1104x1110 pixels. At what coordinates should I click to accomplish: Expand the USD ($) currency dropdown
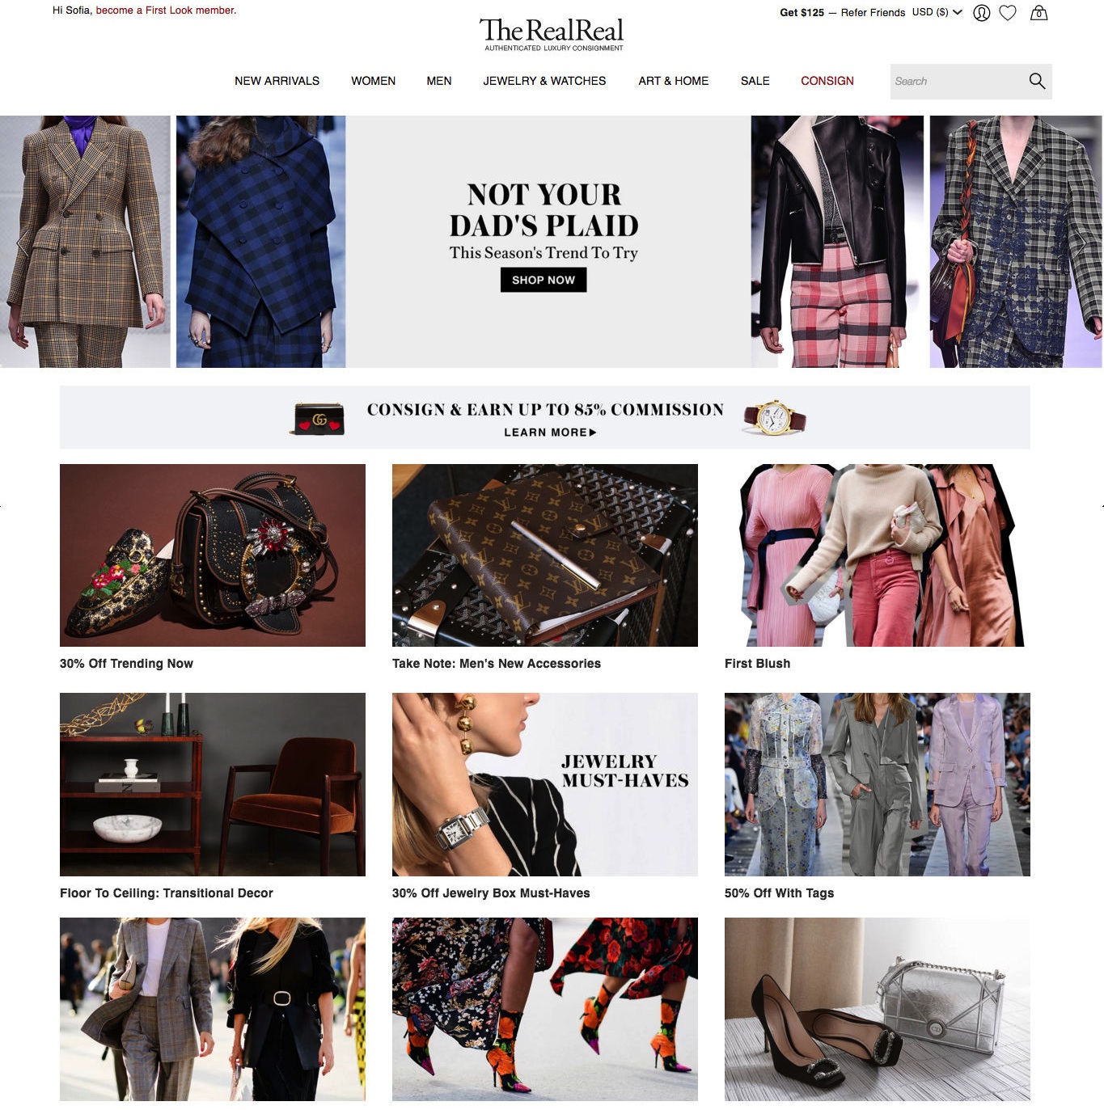(937, 12)
